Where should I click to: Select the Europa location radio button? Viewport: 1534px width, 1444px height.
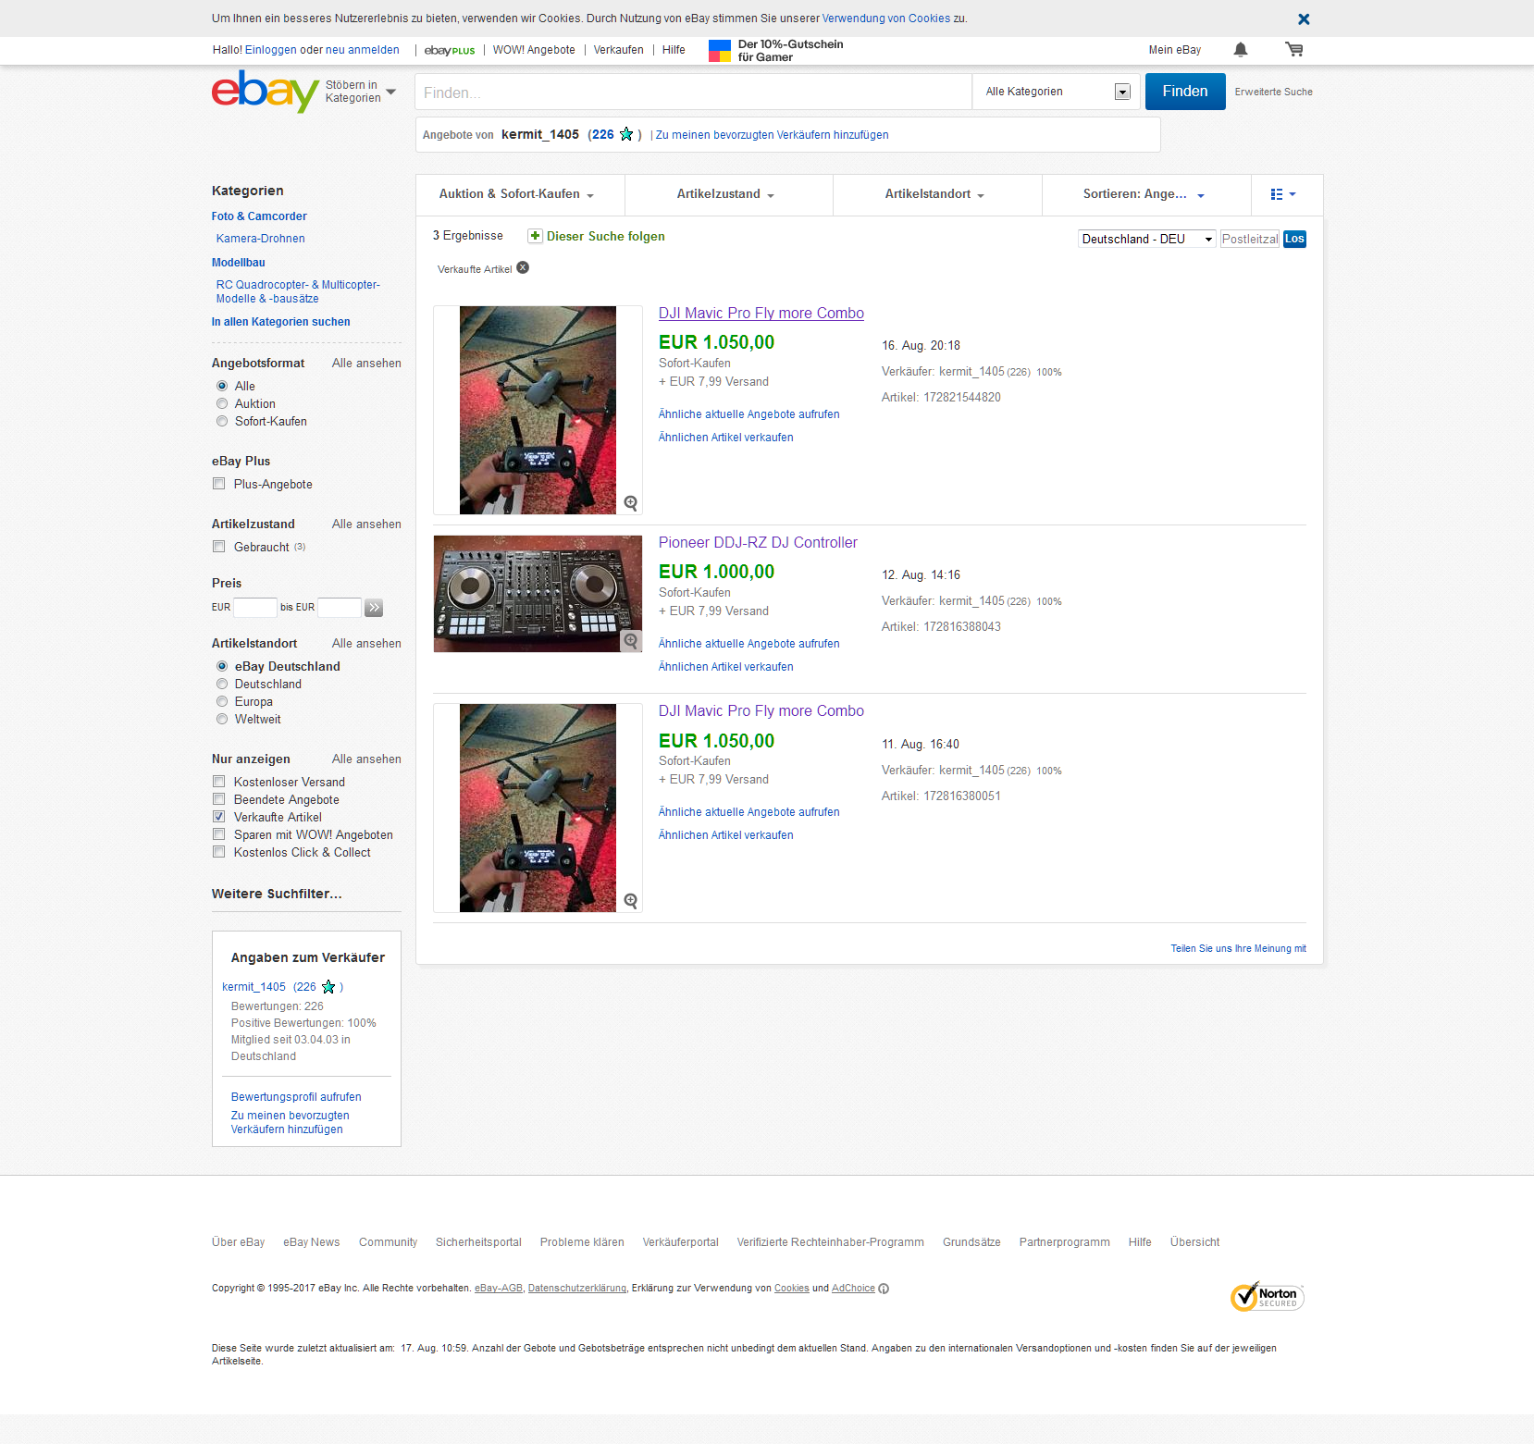click(x=222, y=701)
